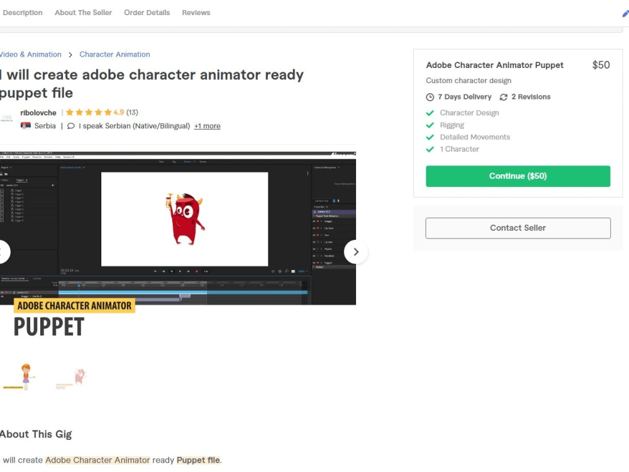Click the Serbia flag icon
The width and height of the screenshot is (629, 472).
(x=26, y=126)
